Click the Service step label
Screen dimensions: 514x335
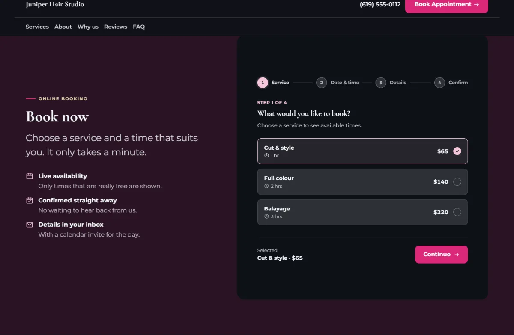pyautogui.click(x=280, y=83)
